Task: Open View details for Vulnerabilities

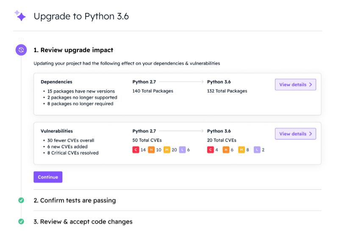Action: [x=295, y=134]
